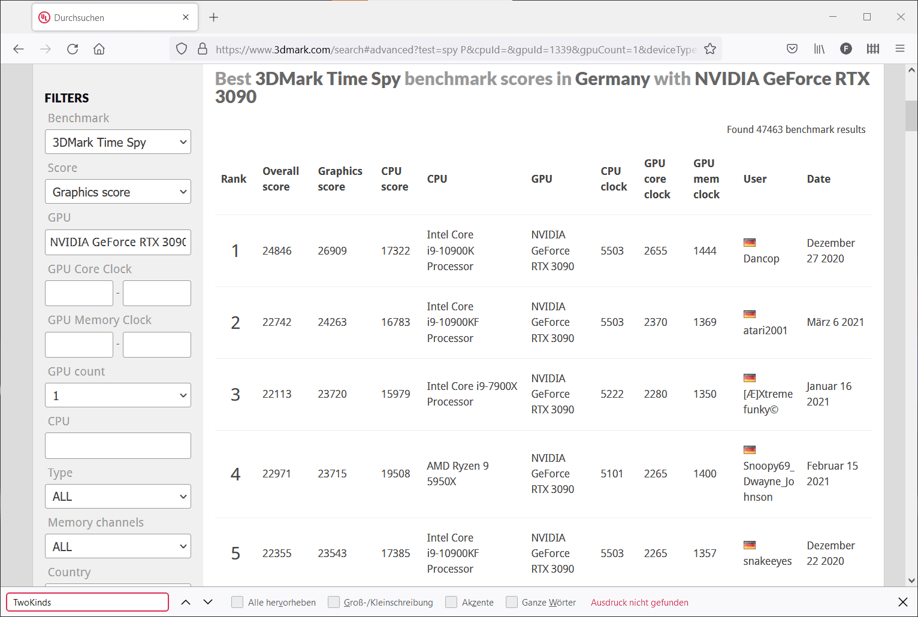The height and width of the screenshot is (617, 918).
Task: Toggle Groß-/Kleinschreibung checkbox
Action: click(334, 602)
